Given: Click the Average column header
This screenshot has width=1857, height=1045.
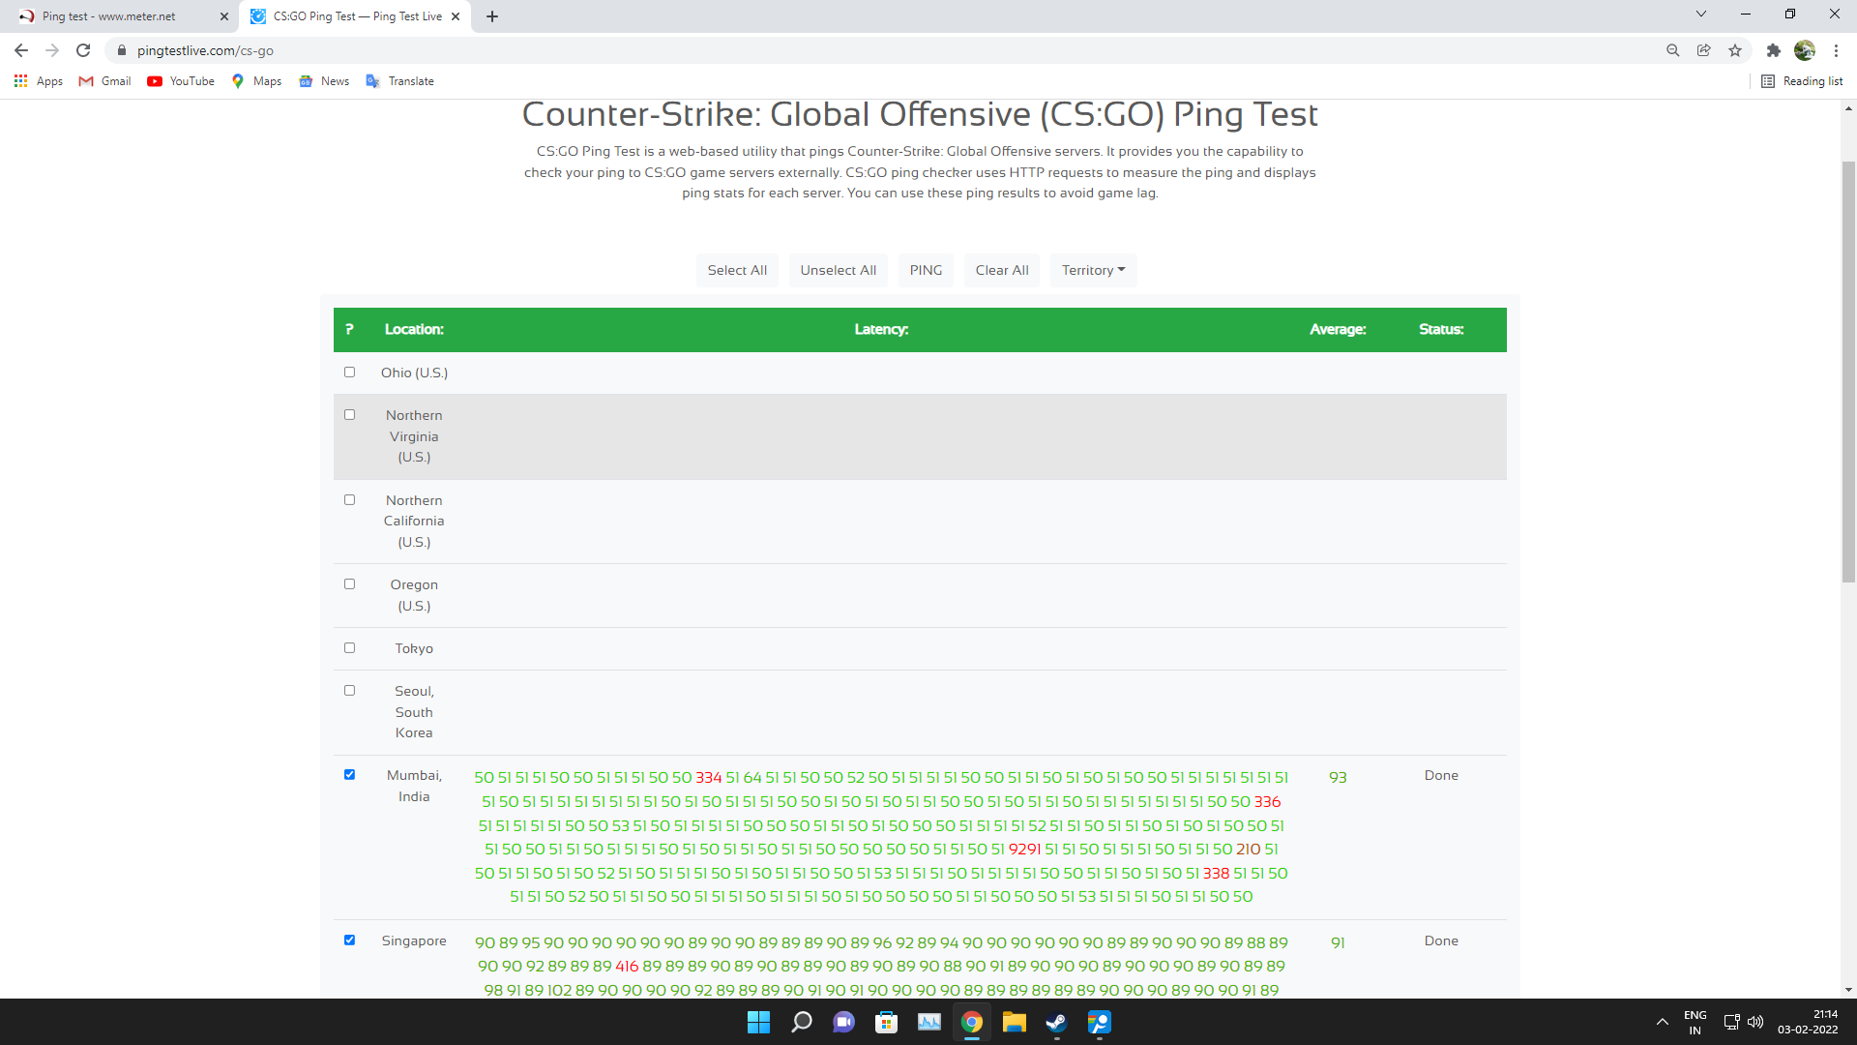Looking at the screenshot, I should [x=1338, y=329].
